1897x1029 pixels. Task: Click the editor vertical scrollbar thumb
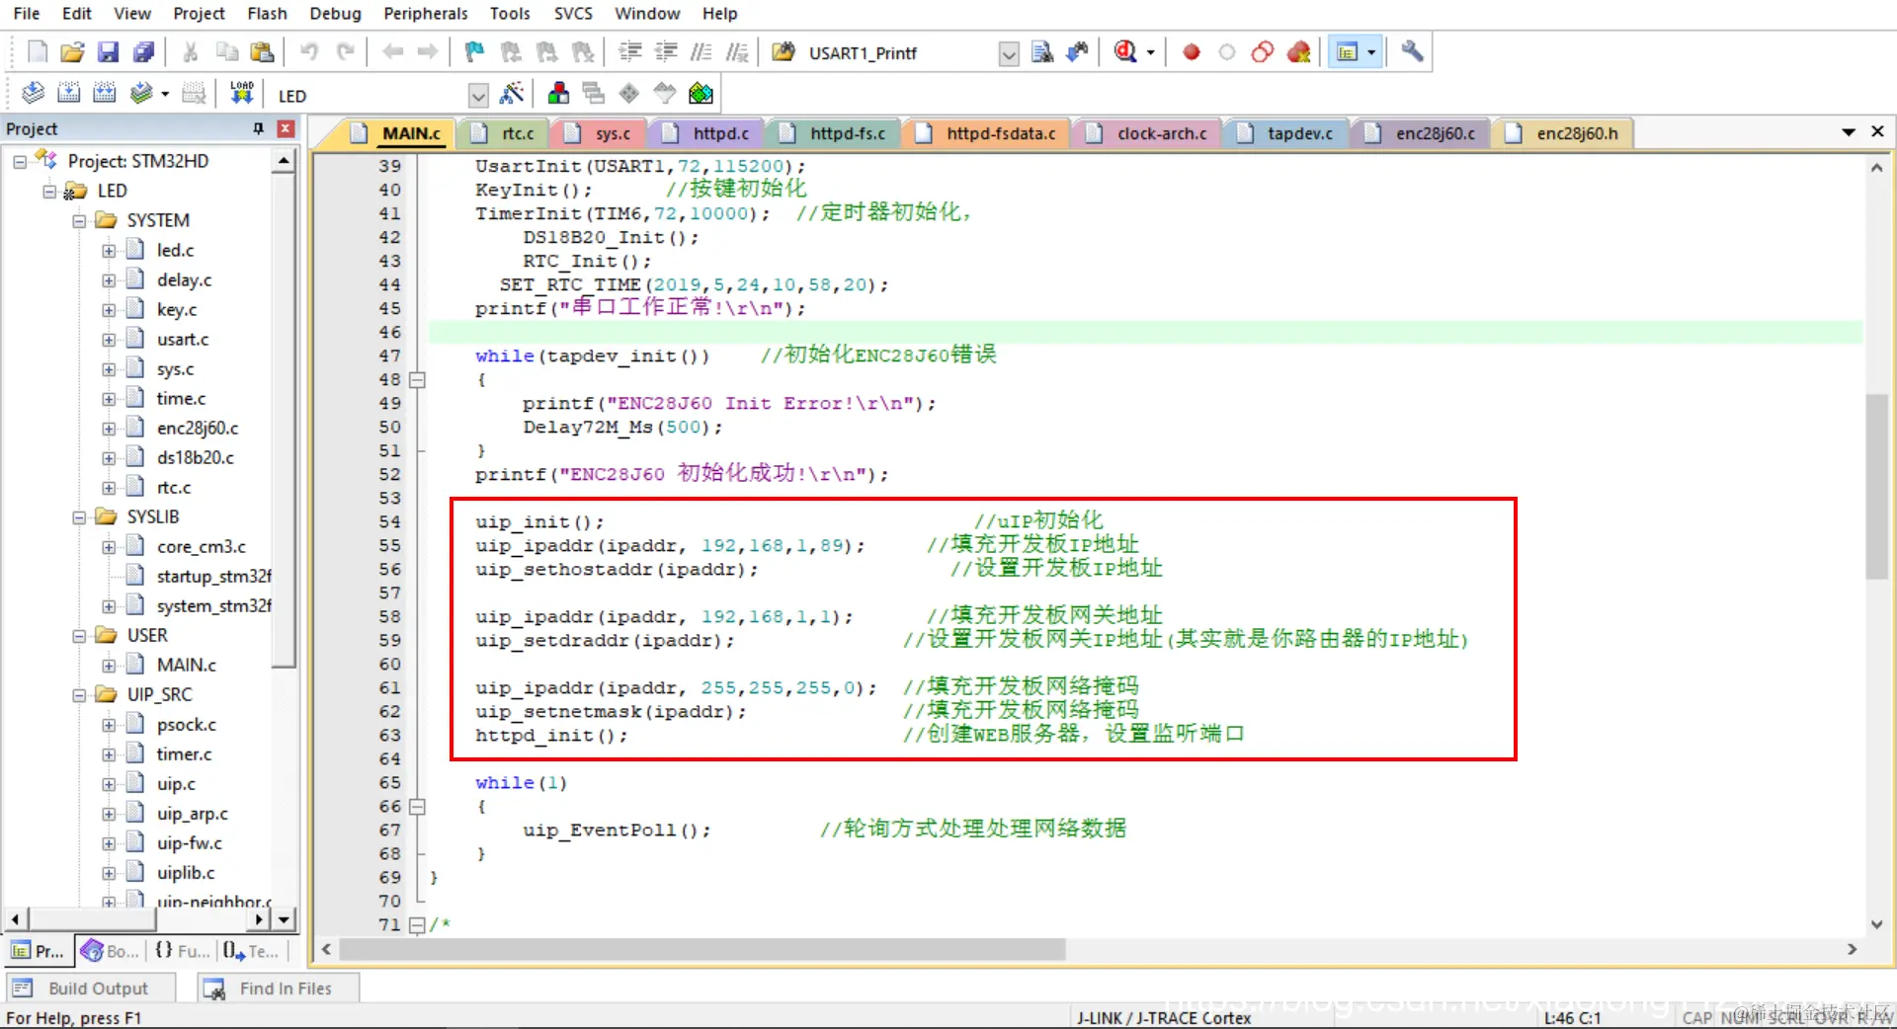pos(1876,486)
